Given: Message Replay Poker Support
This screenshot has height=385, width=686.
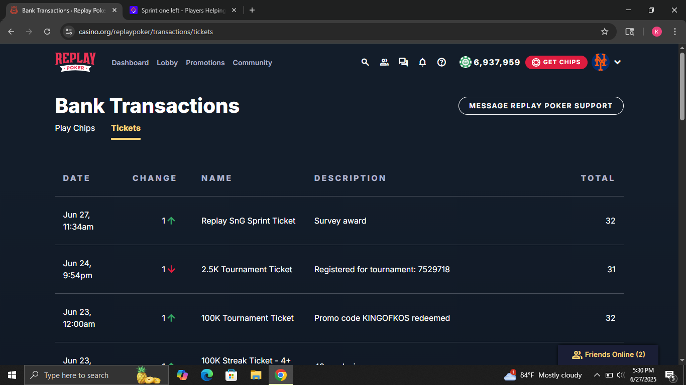Looking at the screenshot, I should [541, 106].
